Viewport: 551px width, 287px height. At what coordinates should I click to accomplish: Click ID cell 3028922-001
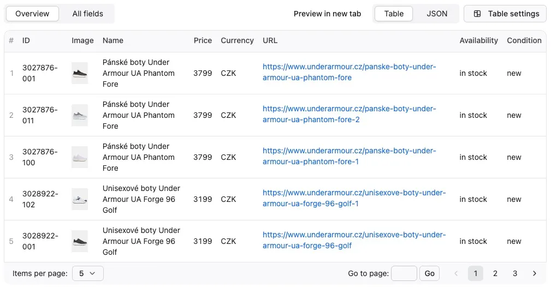[x=40, y=241]
